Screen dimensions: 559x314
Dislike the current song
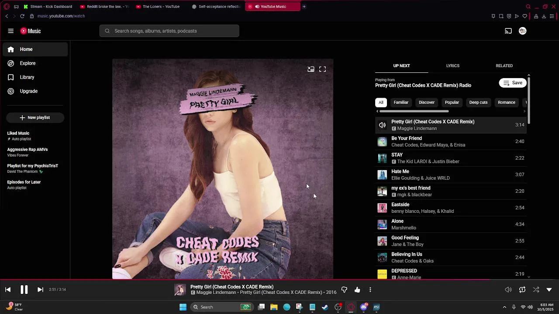point(344,290)
